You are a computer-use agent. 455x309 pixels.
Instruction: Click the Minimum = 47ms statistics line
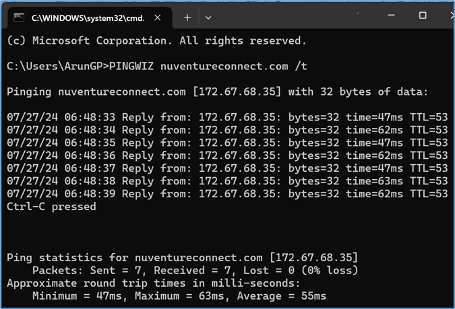[x=179, y=296]
